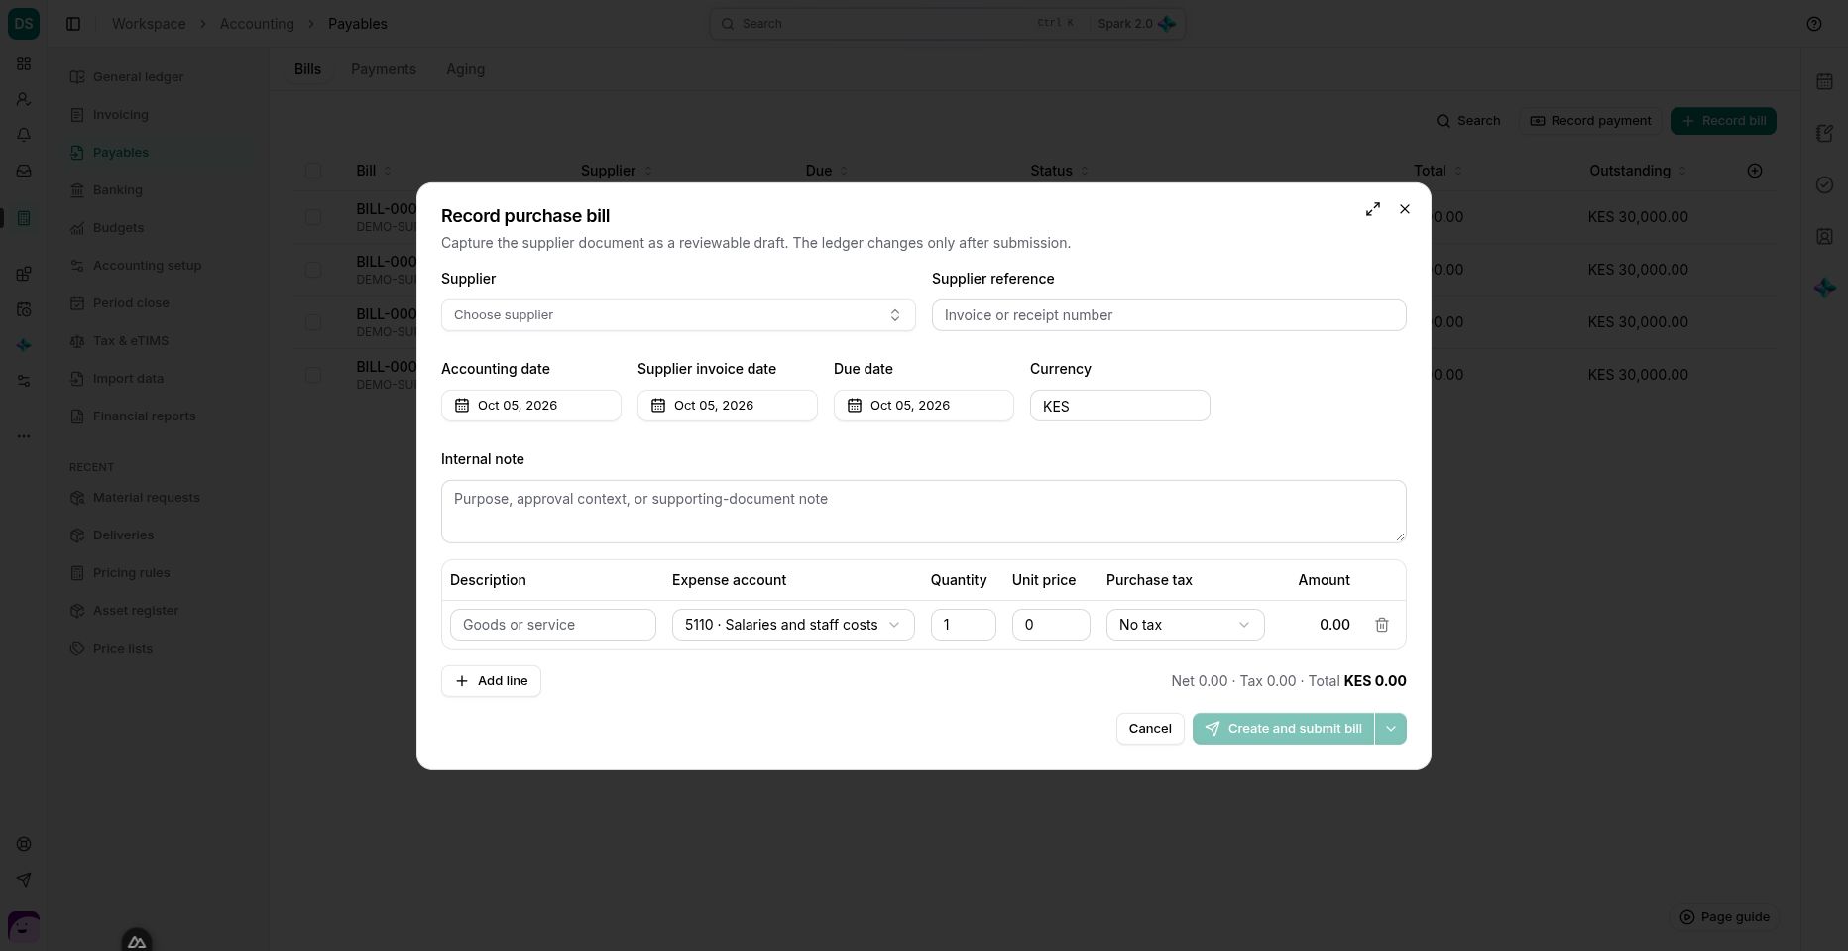The height and width of the screenshot is (951, 1848).
Task: Open the Spark sparkle icon in the right rail
Action: click(x=1824, y=288)
